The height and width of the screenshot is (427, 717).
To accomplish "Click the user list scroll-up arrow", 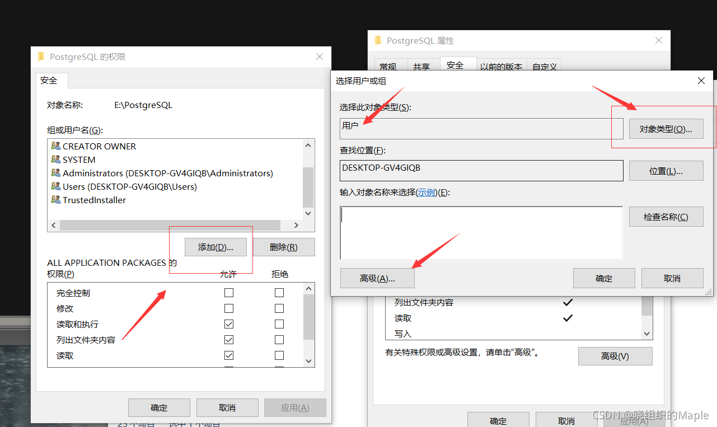I will (x=308, y=145).
